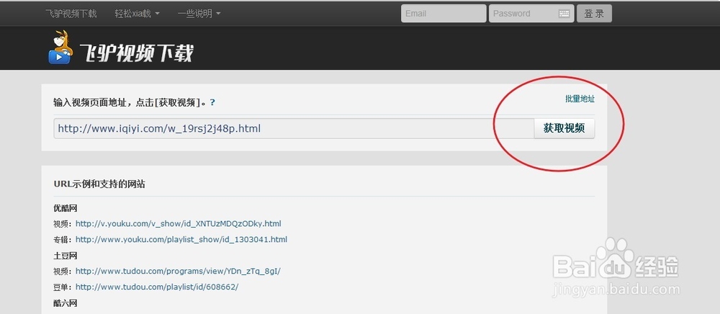Screen dimensions: 720x314
Task: Open the tudou playlist id example link
Action: click(157, 287)
